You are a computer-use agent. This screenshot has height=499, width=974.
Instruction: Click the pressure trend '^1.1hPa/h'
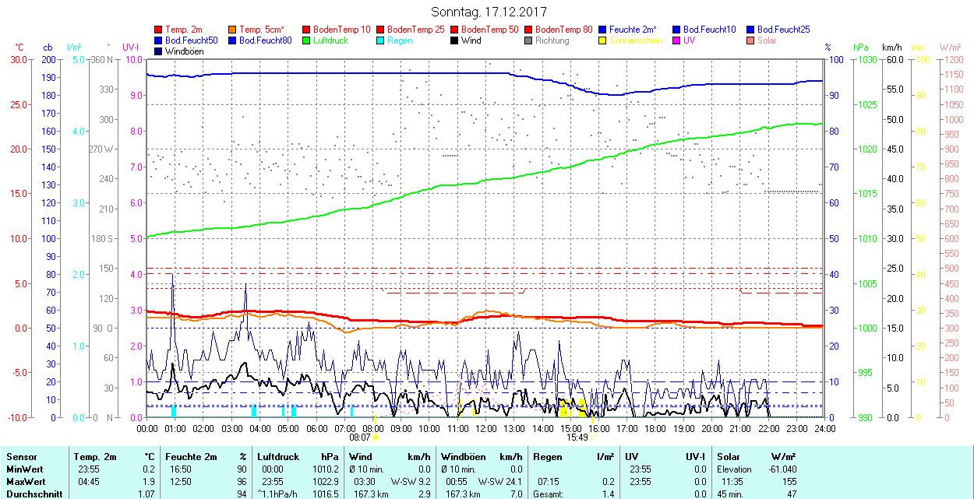click(x=277, y=494)
